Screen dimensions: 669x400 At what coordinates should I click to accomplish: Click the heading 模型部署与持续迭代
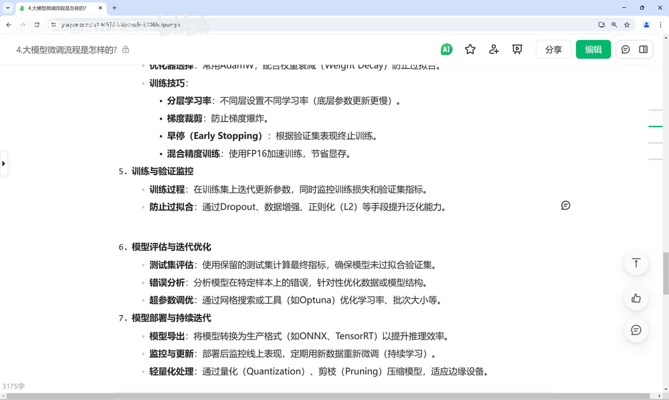click(x=171, y=318)
